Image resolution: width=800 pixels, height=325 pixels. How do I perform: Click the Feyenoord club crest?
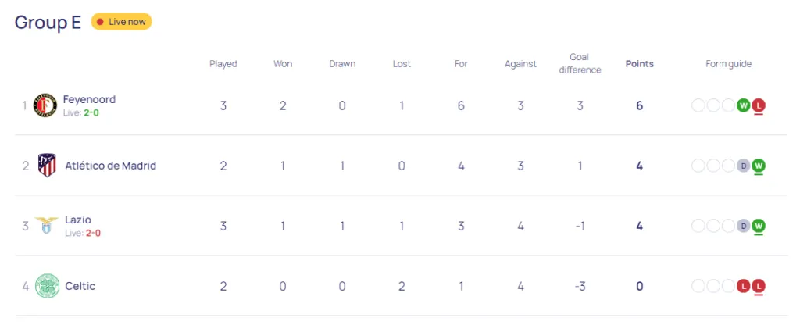(45, 105)
